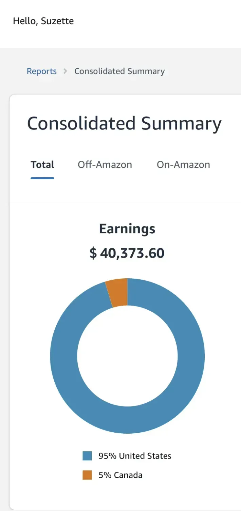The image size is (241, 511).
Task: Click the white center of the donut chart
Action: tap(127, 356)
